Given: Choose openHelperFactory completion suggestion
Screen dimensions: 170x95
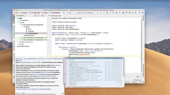Looking at the screenshot, I should tap(94, 74).
